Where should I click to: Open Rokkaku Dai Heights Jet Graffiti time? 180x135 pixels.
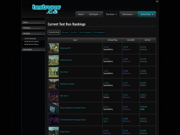tap(125, 83)
